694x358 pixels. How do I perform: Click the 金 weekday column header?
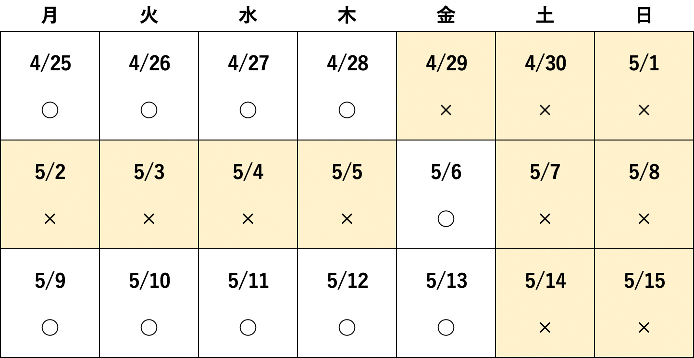[446, 16]
